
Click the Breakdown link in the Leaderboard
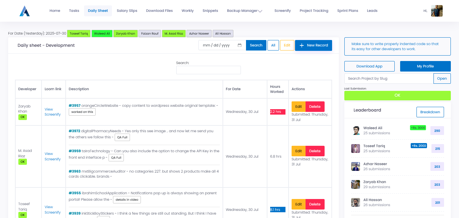430,112
